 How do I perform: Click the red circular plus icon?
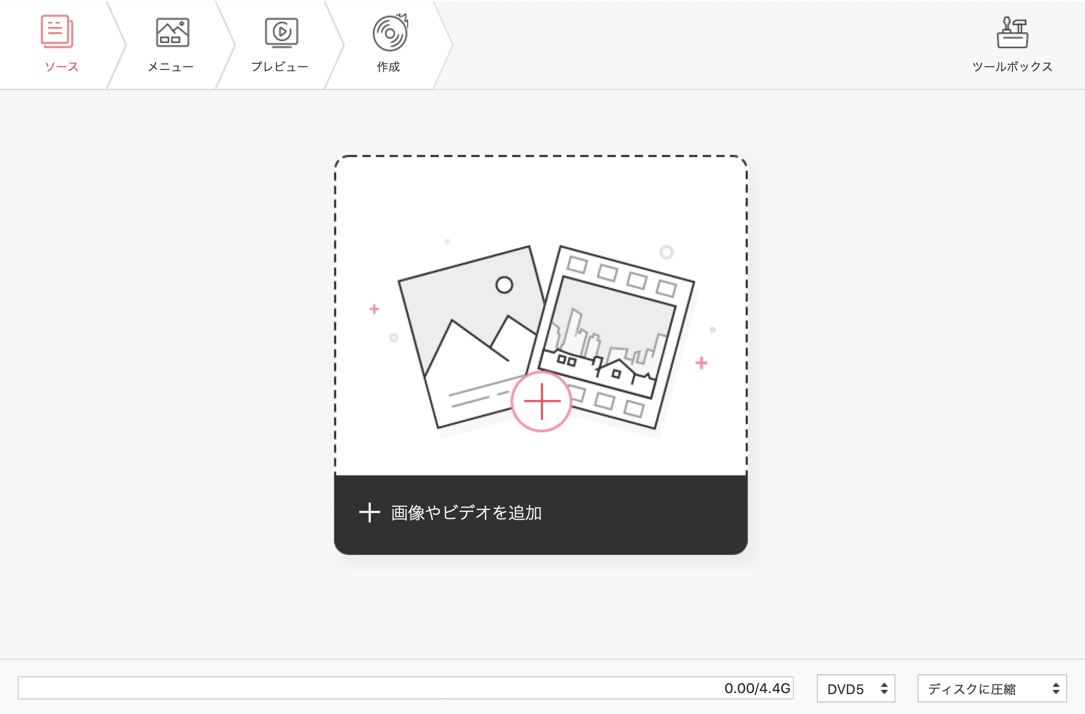pyautogui.click(x=541, y=401)
